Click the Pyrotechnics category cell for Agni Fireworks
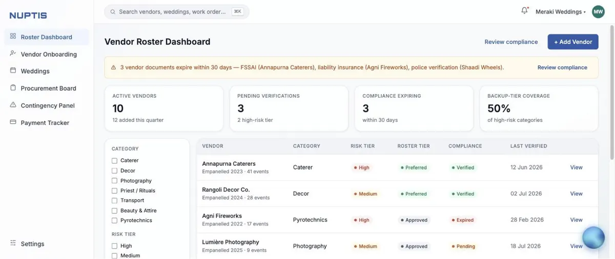This screenshot has height=259, width=615. 310,220
